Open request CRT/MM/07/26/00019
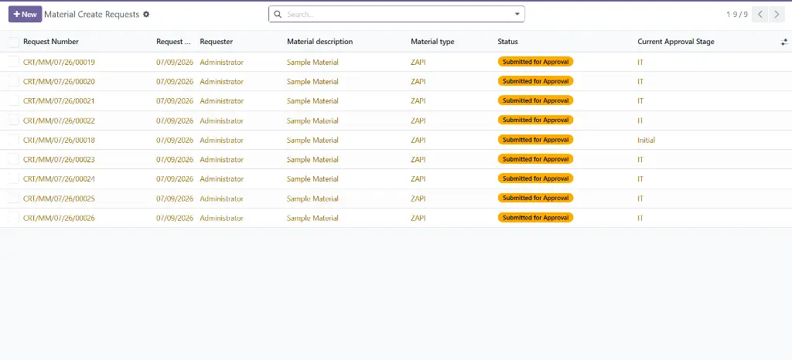Screen dimensions: 792x360 [x=59, y=63]
